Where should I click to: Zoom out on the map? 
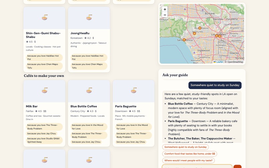165,15
